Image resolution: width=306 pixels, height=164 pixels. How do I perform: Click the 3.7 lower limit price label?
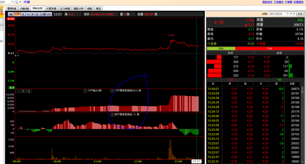[11, 88]
